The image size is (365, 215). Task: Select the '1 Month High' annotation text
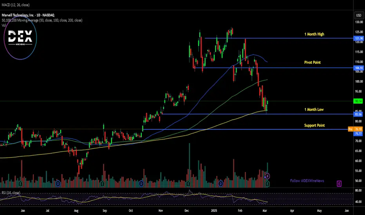314,34
